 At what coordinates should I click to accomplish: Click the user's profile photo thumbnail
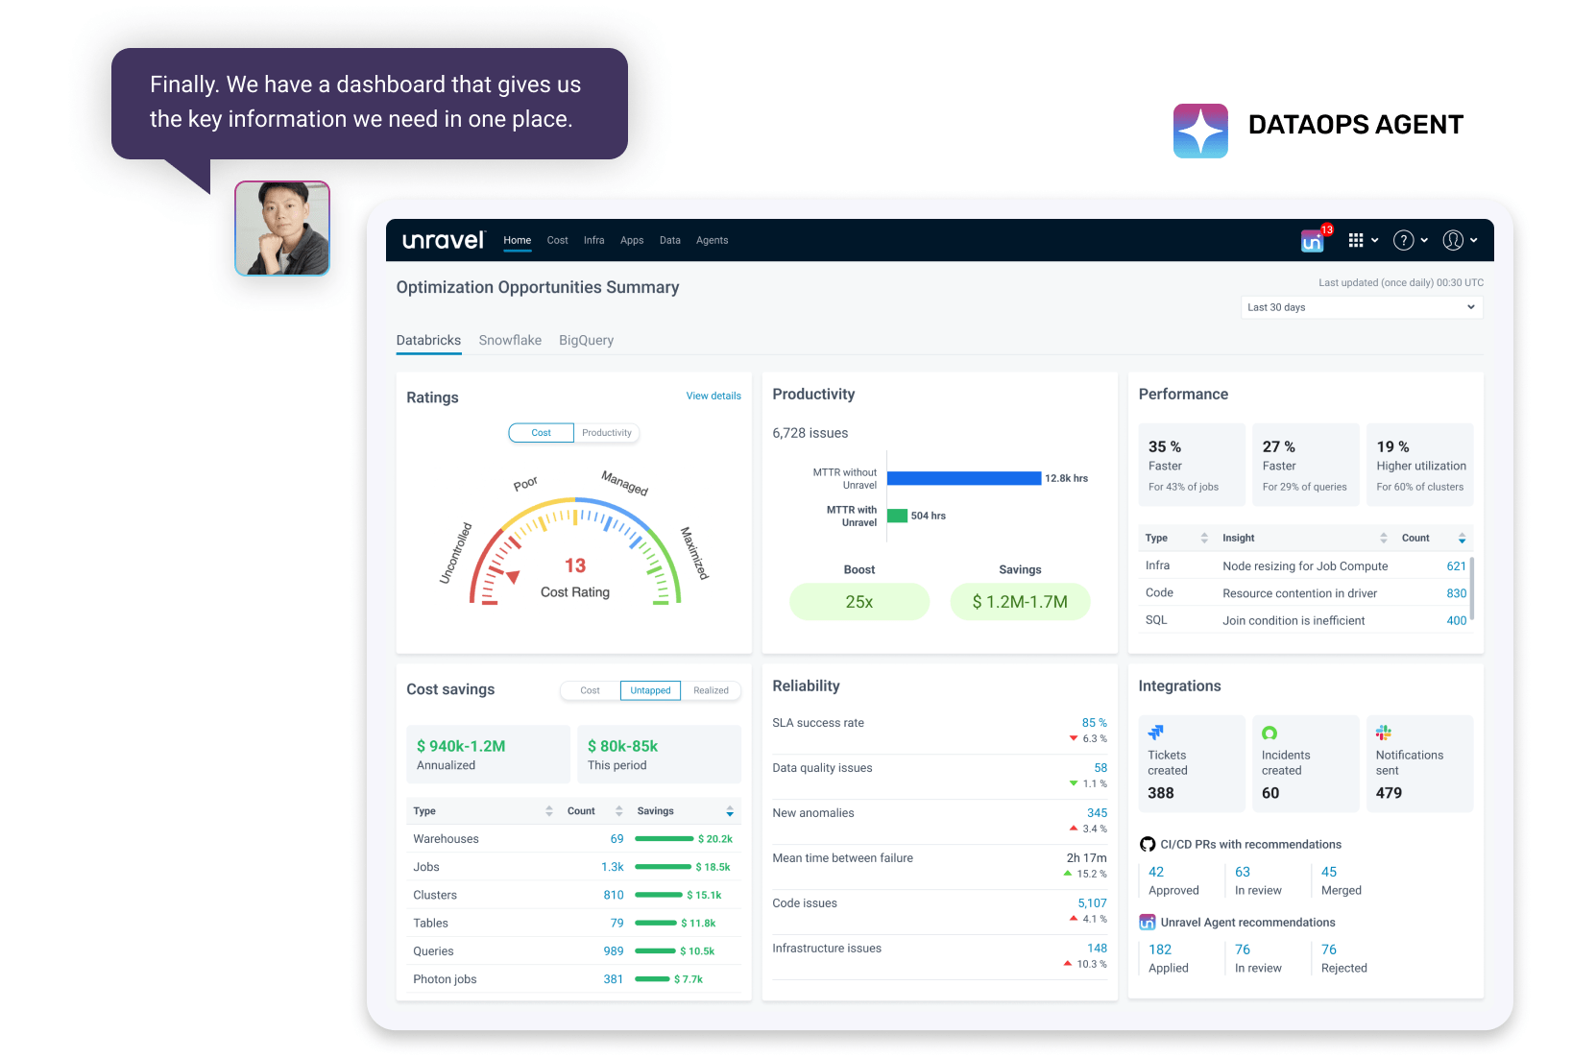tap(281, 228)
